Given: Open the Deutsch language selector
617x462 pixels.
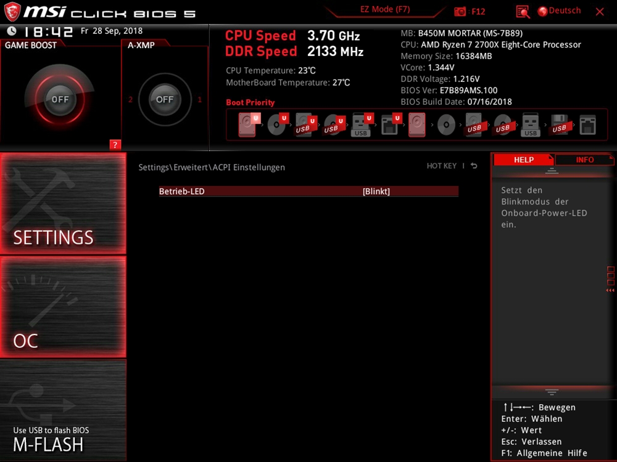Looking at the screenshot, I should [x=565, y=10].
